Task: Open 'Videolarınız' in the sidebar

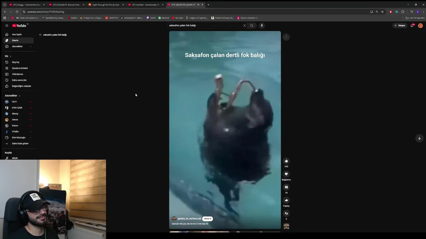Action: tap(18, 74)
